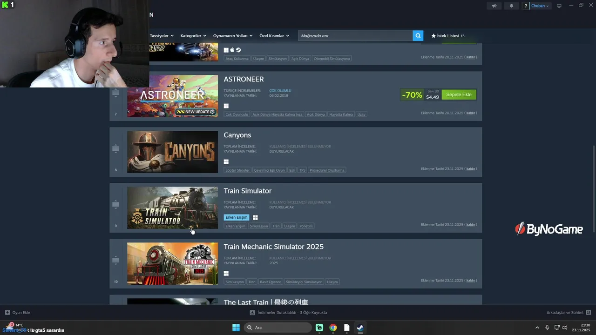Viewport: 596px width, 335px height.
Task: Select the TPS tag on Canyons
Action: click(x=302, y=170)
